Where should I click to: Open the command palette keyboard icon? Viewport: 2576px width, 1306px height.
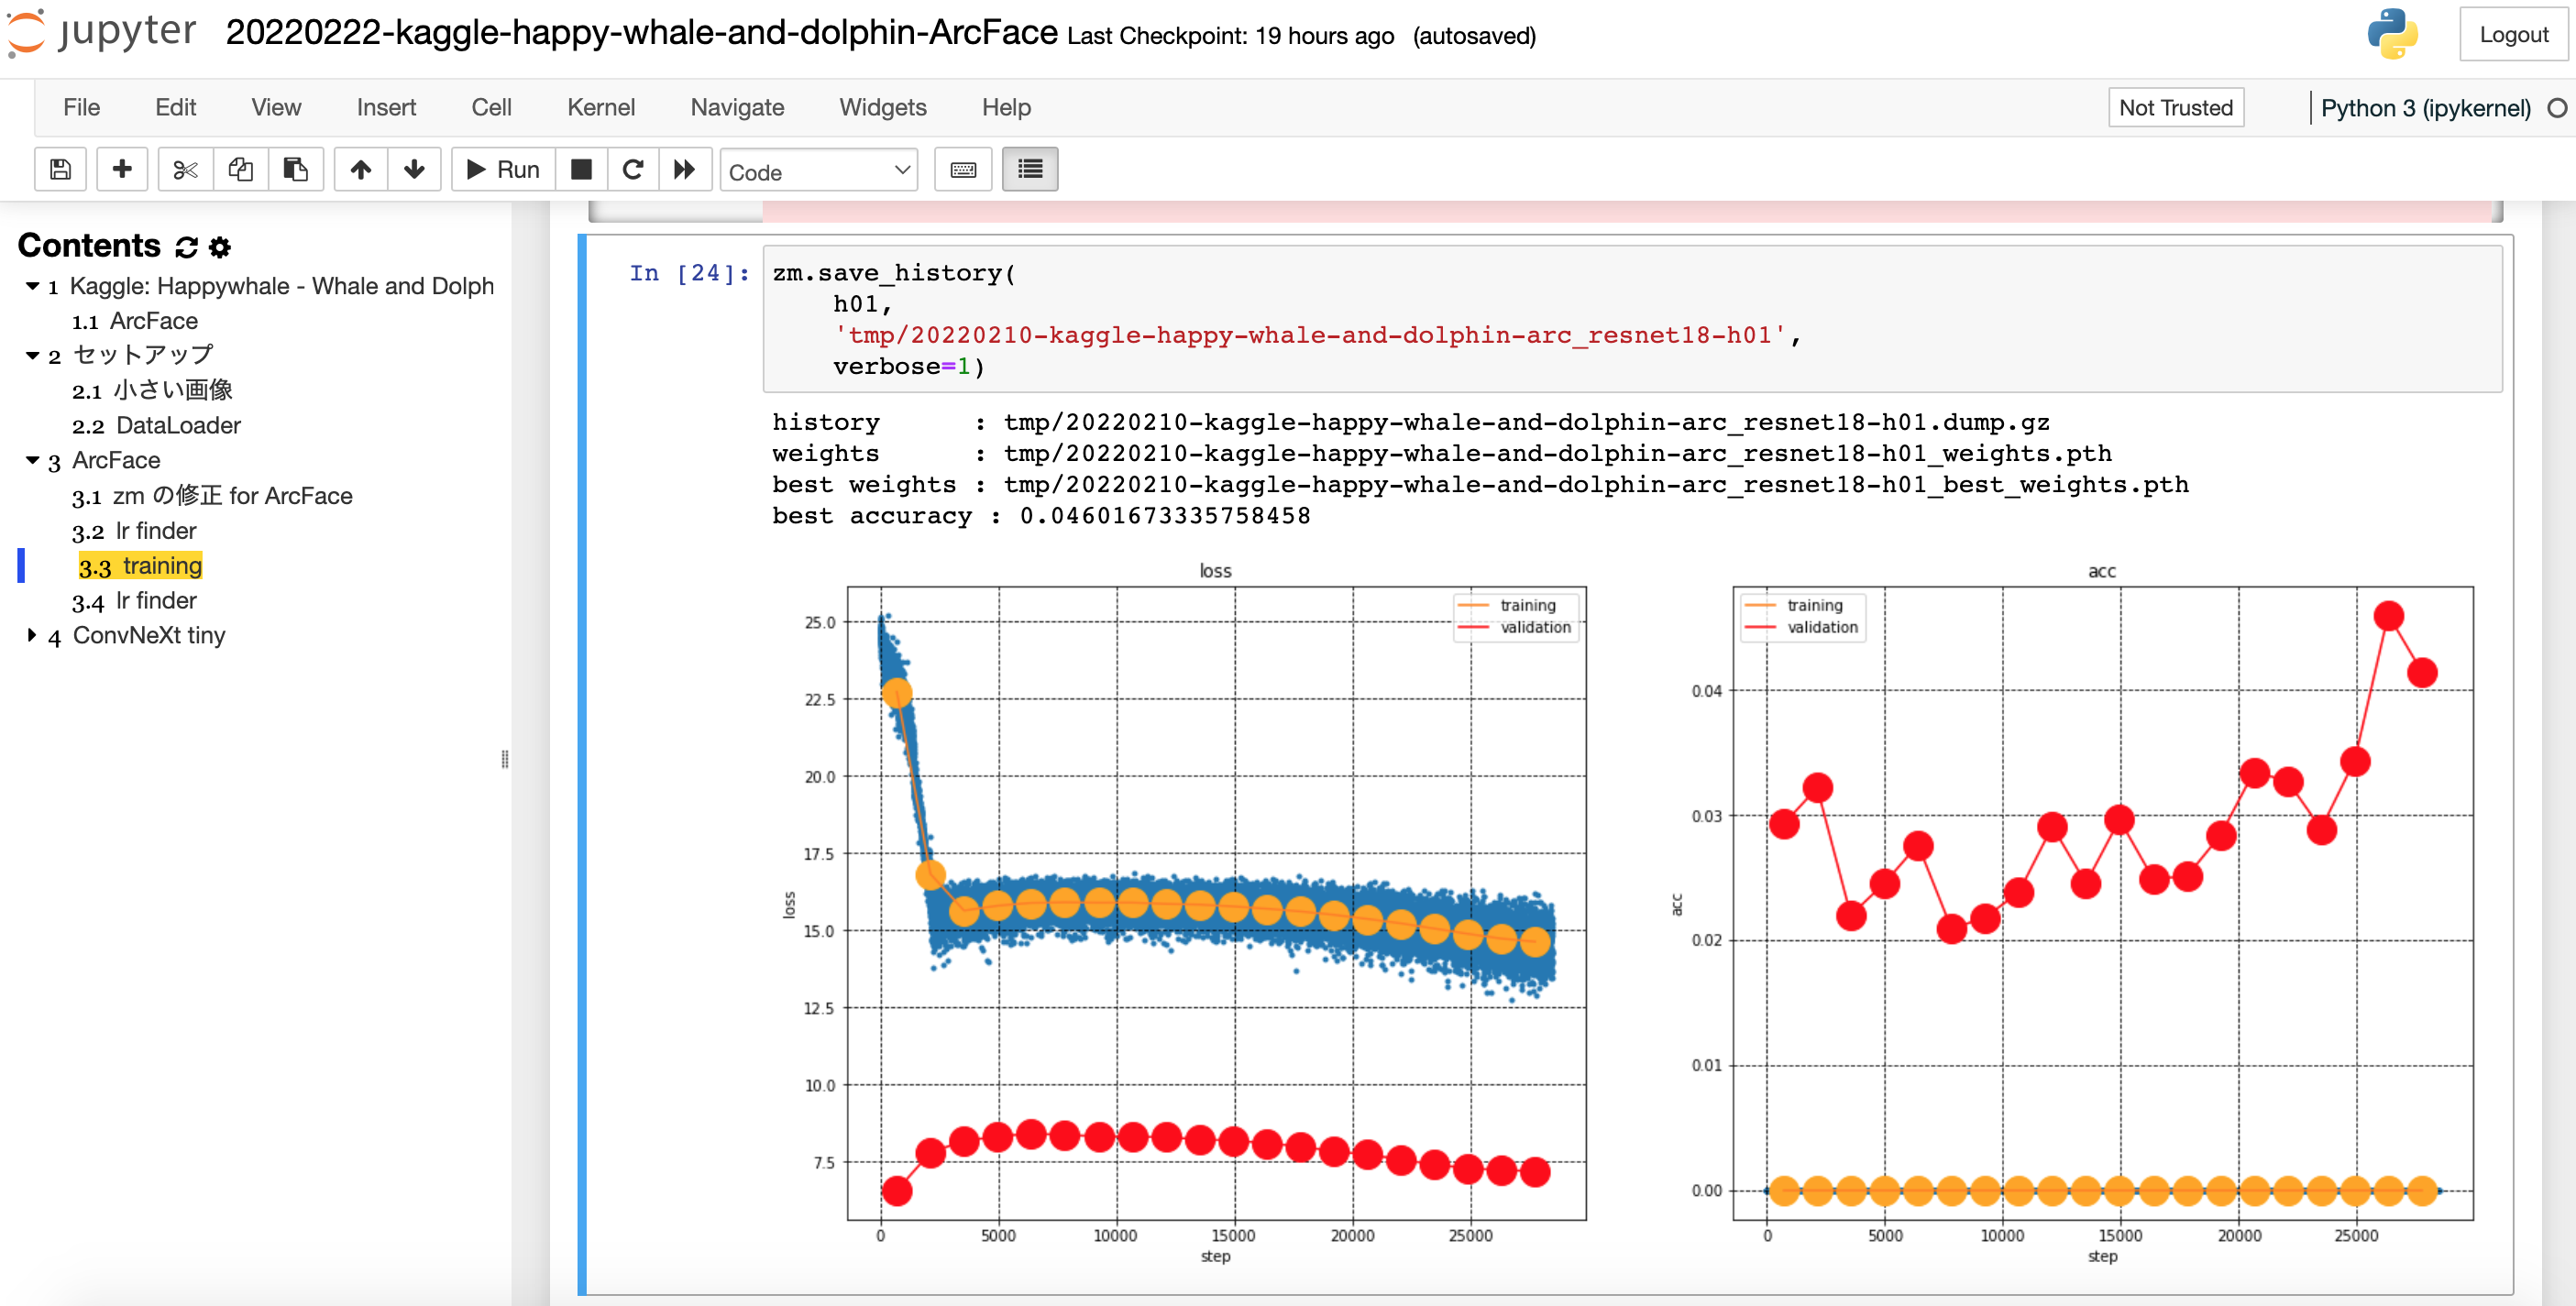click(963, 170)
